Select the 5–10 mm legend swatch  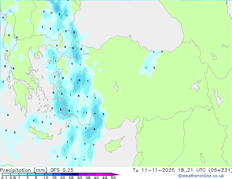coord(40,174)
